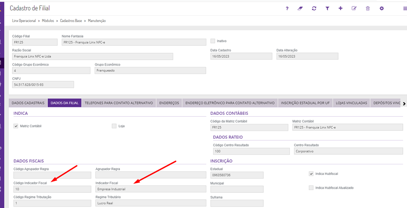Go to Cadastros Base breadcrumb link
407x208 pixels.
click(x=71, y=21)
